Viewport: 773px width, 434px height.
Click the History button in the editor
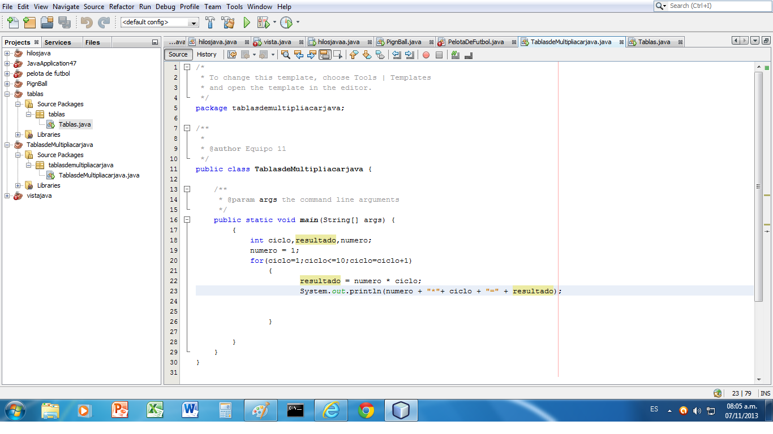pos(207,54)
